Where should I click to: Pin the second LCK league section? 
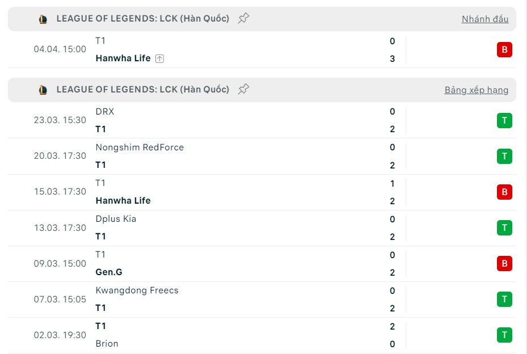243,90
